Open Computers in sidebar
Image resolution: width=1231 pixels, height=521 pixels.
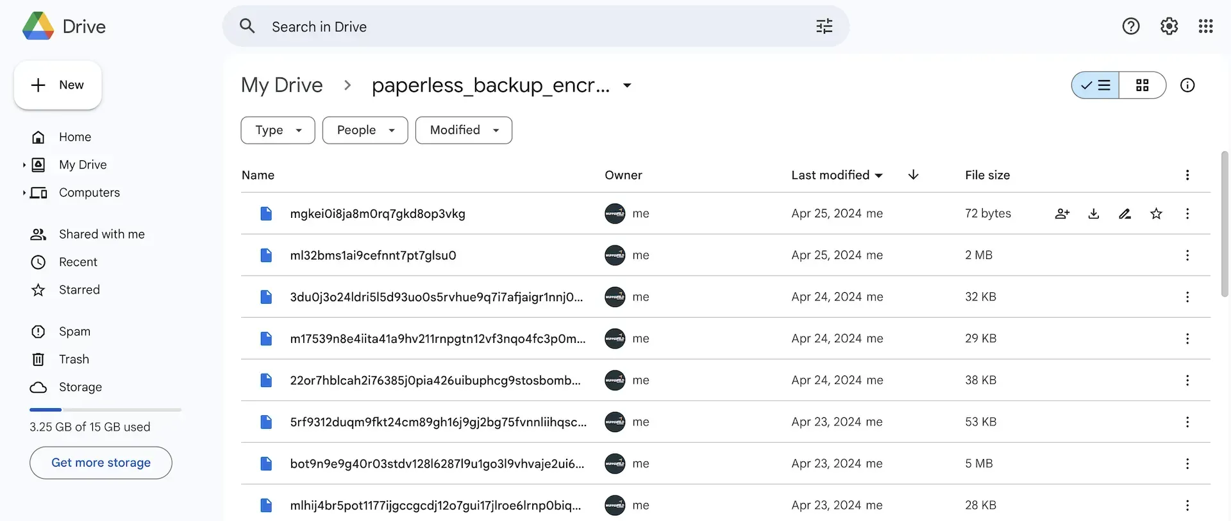[89, 192]
